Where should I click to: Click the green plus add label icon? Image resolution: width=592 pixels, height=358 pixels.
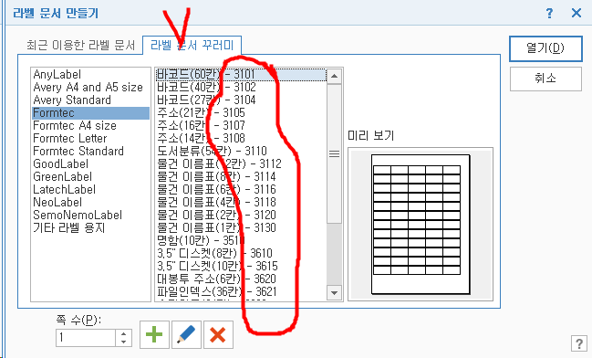point(154,334)
